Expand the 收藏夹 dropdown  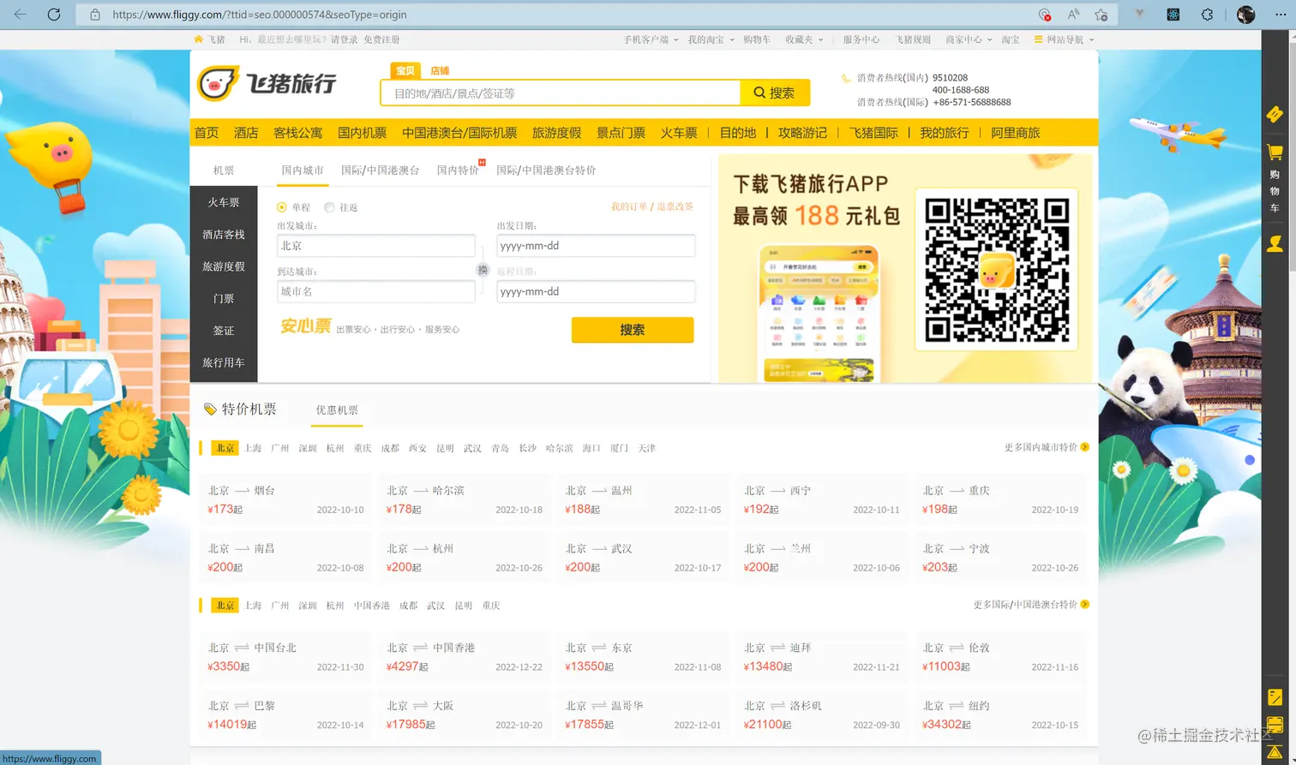[804, 39]
